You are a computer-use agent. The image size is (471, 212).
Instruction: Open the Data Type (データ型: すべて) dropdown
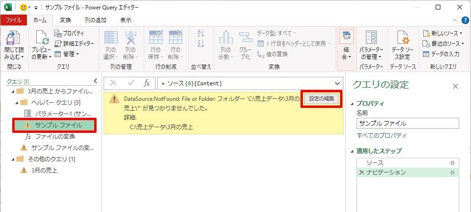pos(276,33)
